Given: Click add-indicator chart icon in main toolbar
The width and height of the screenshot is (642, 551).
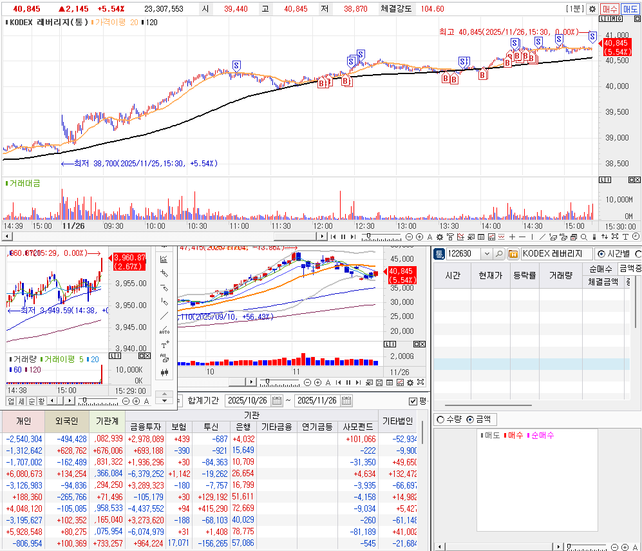Looking at the screenshot, I should [460, 237].
